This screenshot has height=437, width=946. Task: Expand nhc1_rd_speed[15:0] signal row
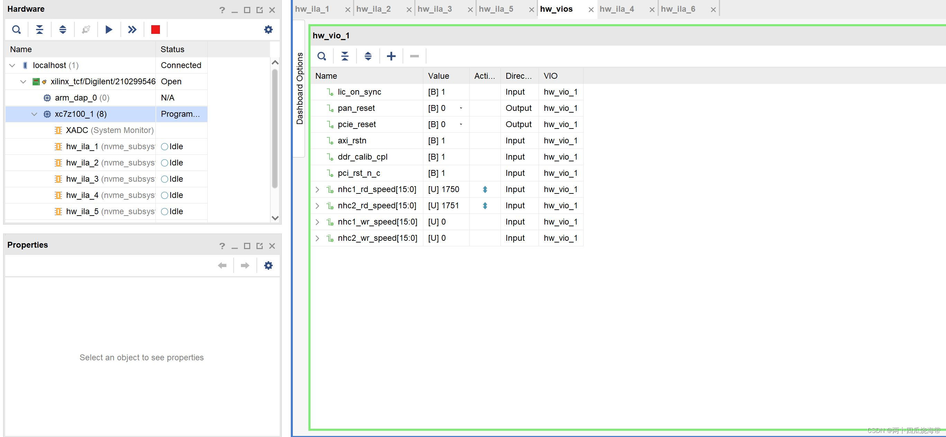pos(318,189)
